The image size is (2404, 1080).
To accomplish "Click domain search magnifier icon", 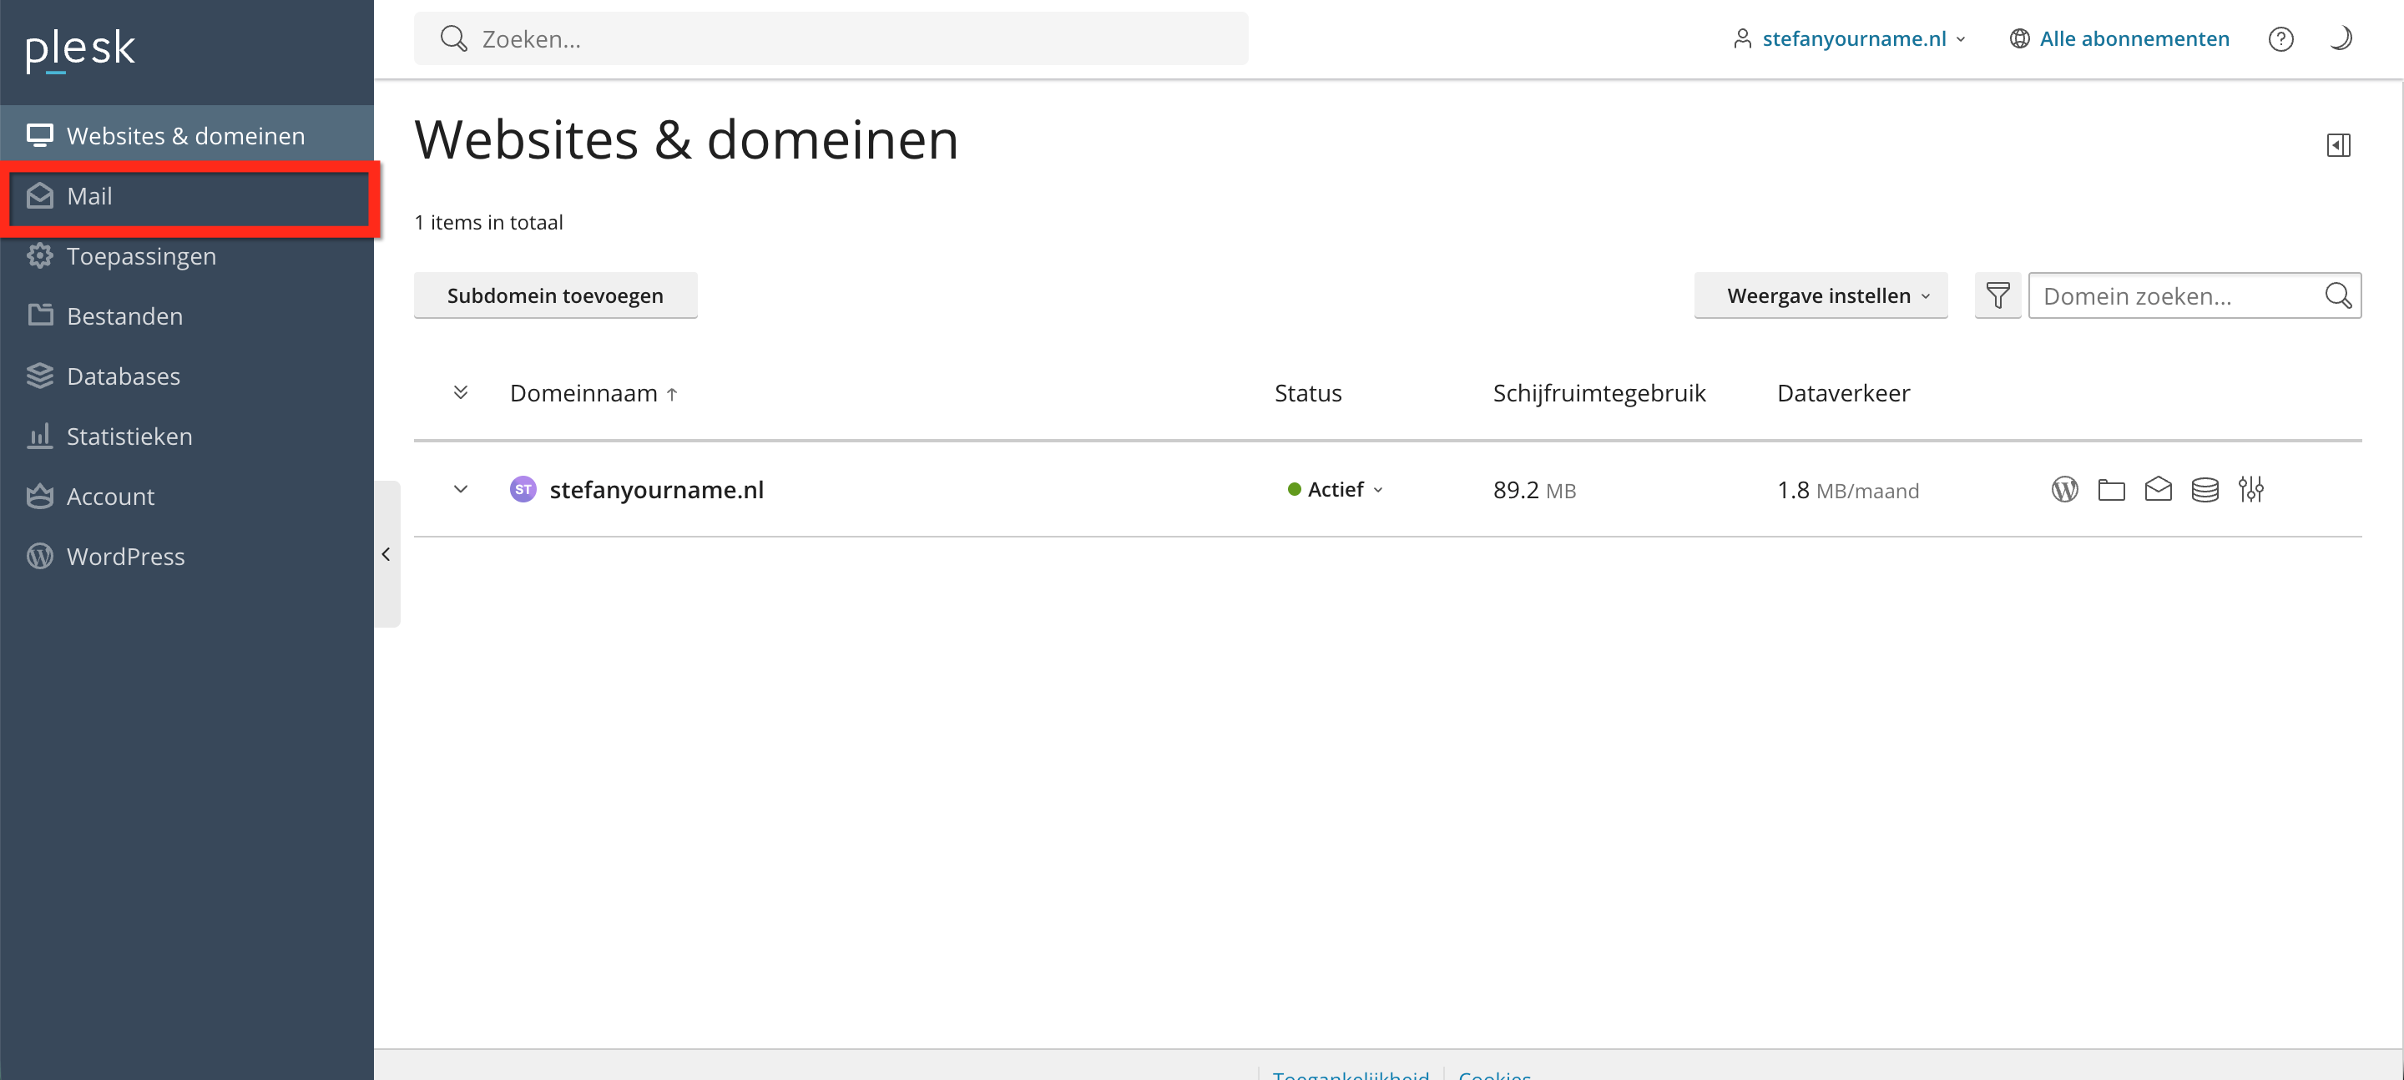I will pyautogui.click(x=2337, y=296).
